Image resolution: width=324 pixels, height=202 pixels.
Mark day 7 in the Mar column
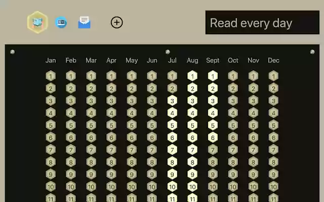pyautogui.click(x=91, y=150)
